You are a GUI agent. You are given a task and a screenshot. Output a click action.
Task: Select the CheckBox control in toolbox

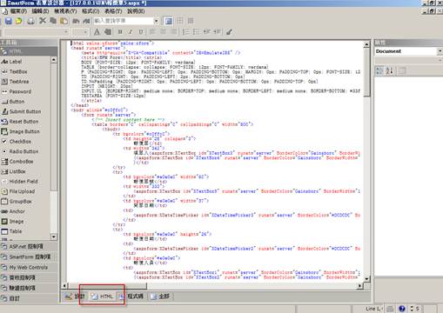(x=25, y=142)
